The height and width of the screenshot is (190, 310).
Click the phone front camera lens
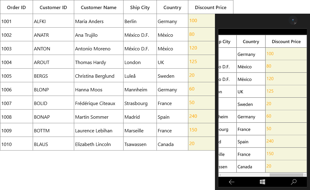pos(293,20)
